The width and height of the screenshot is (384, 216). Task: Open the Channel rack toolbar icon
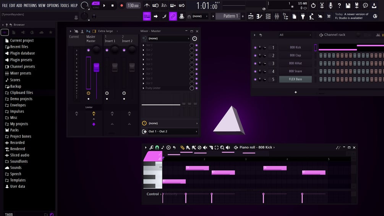tap(268, 16)
